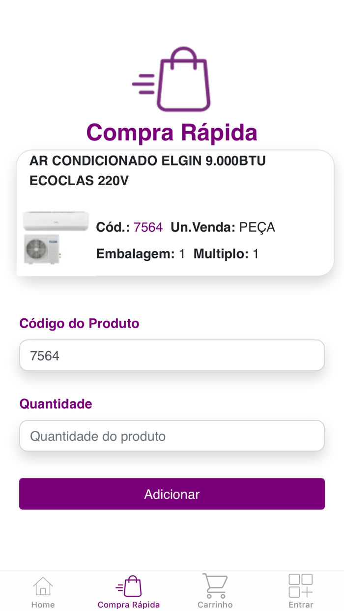This screenshot has height=611, width=344.
Task: Select the Compra Rápida bag icon in bottom bar
Action: [x=129, y=586]
